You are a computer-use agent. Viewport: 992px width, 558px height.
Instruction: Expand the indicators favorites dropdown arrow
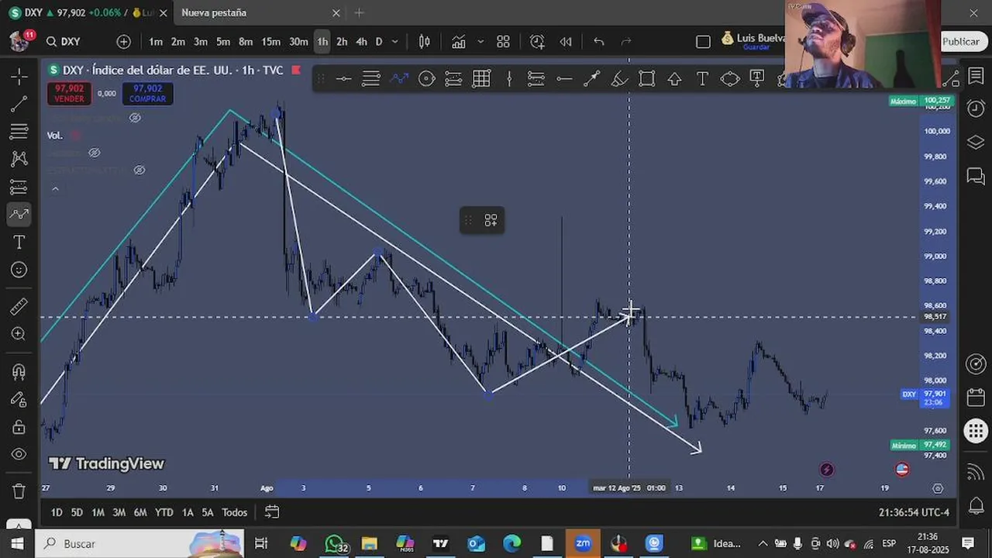pos(480,42)
